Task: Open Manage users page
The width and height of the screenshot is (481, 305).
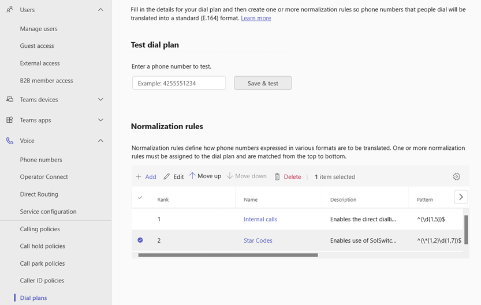Action: 39,29
